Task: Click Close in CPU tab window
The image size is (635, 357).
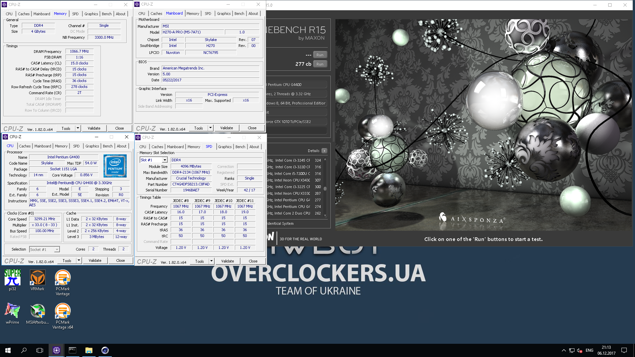Action: (x=120, y=260)
